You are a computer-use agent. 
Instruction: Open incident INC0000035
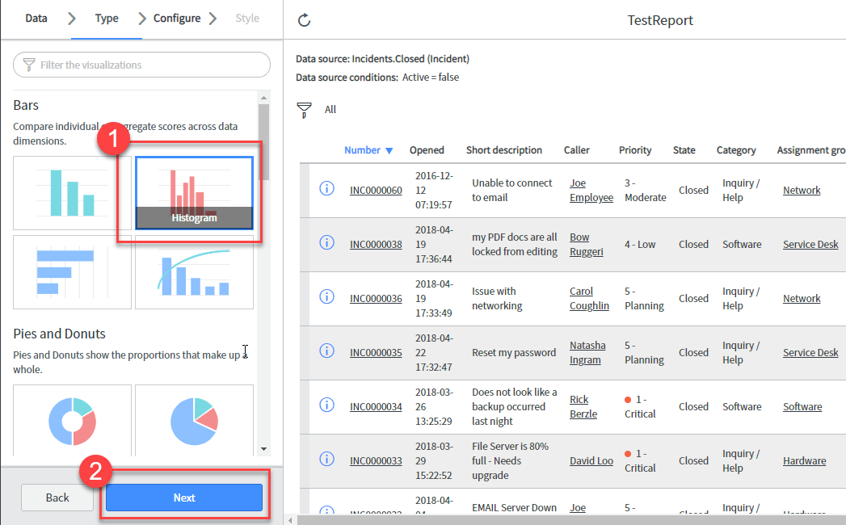coord(376,353)
